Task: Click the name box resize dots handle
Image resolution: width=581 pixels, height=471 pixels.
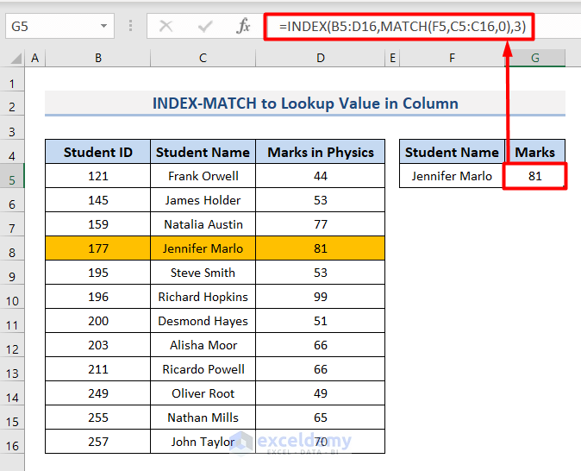Action: click(x=130, y=27)
